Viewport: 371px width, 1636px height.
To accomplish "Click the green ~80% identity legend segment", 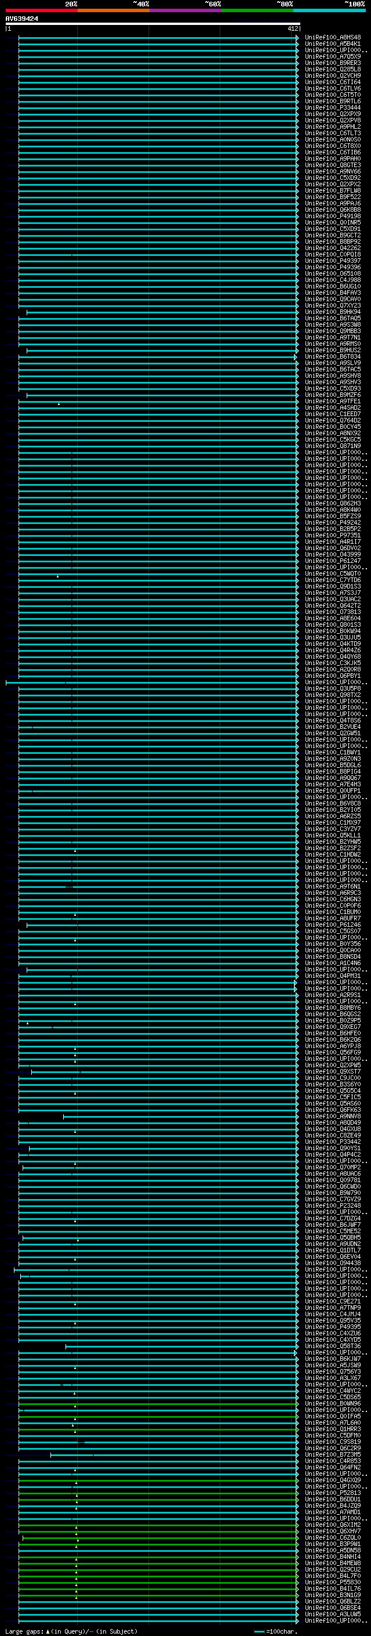I will tap(257, 10).
